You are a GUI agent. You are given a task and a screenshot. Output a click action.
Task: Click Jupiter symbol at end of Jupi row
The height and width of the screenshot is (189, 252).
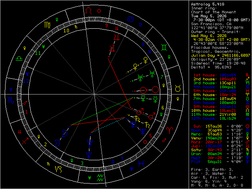pyautogui.click(x=247, y=146)
